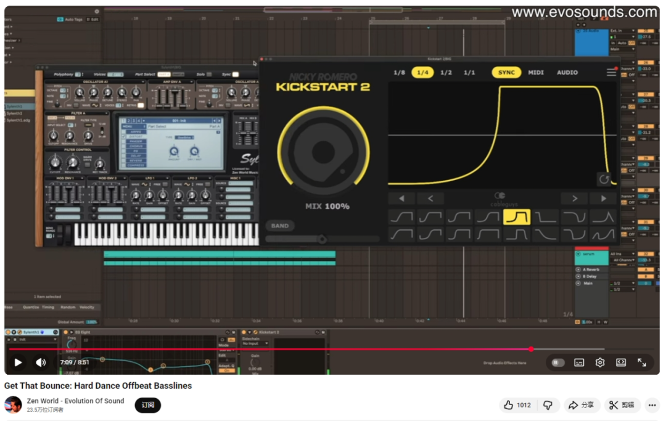Click the right chevron curve button
This screenshot has height=421, width=666.
pyautogui.click(x=574, y=198)
